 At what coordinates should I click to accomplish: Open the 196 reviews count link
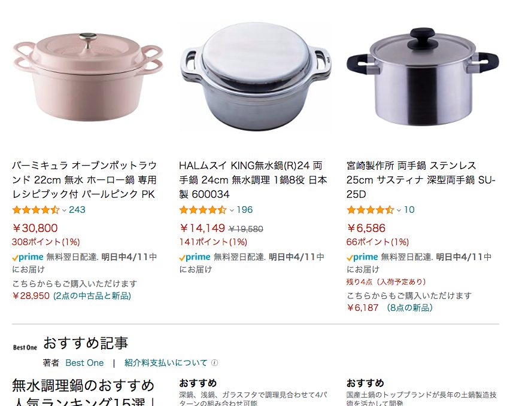[x=244, y=210]
